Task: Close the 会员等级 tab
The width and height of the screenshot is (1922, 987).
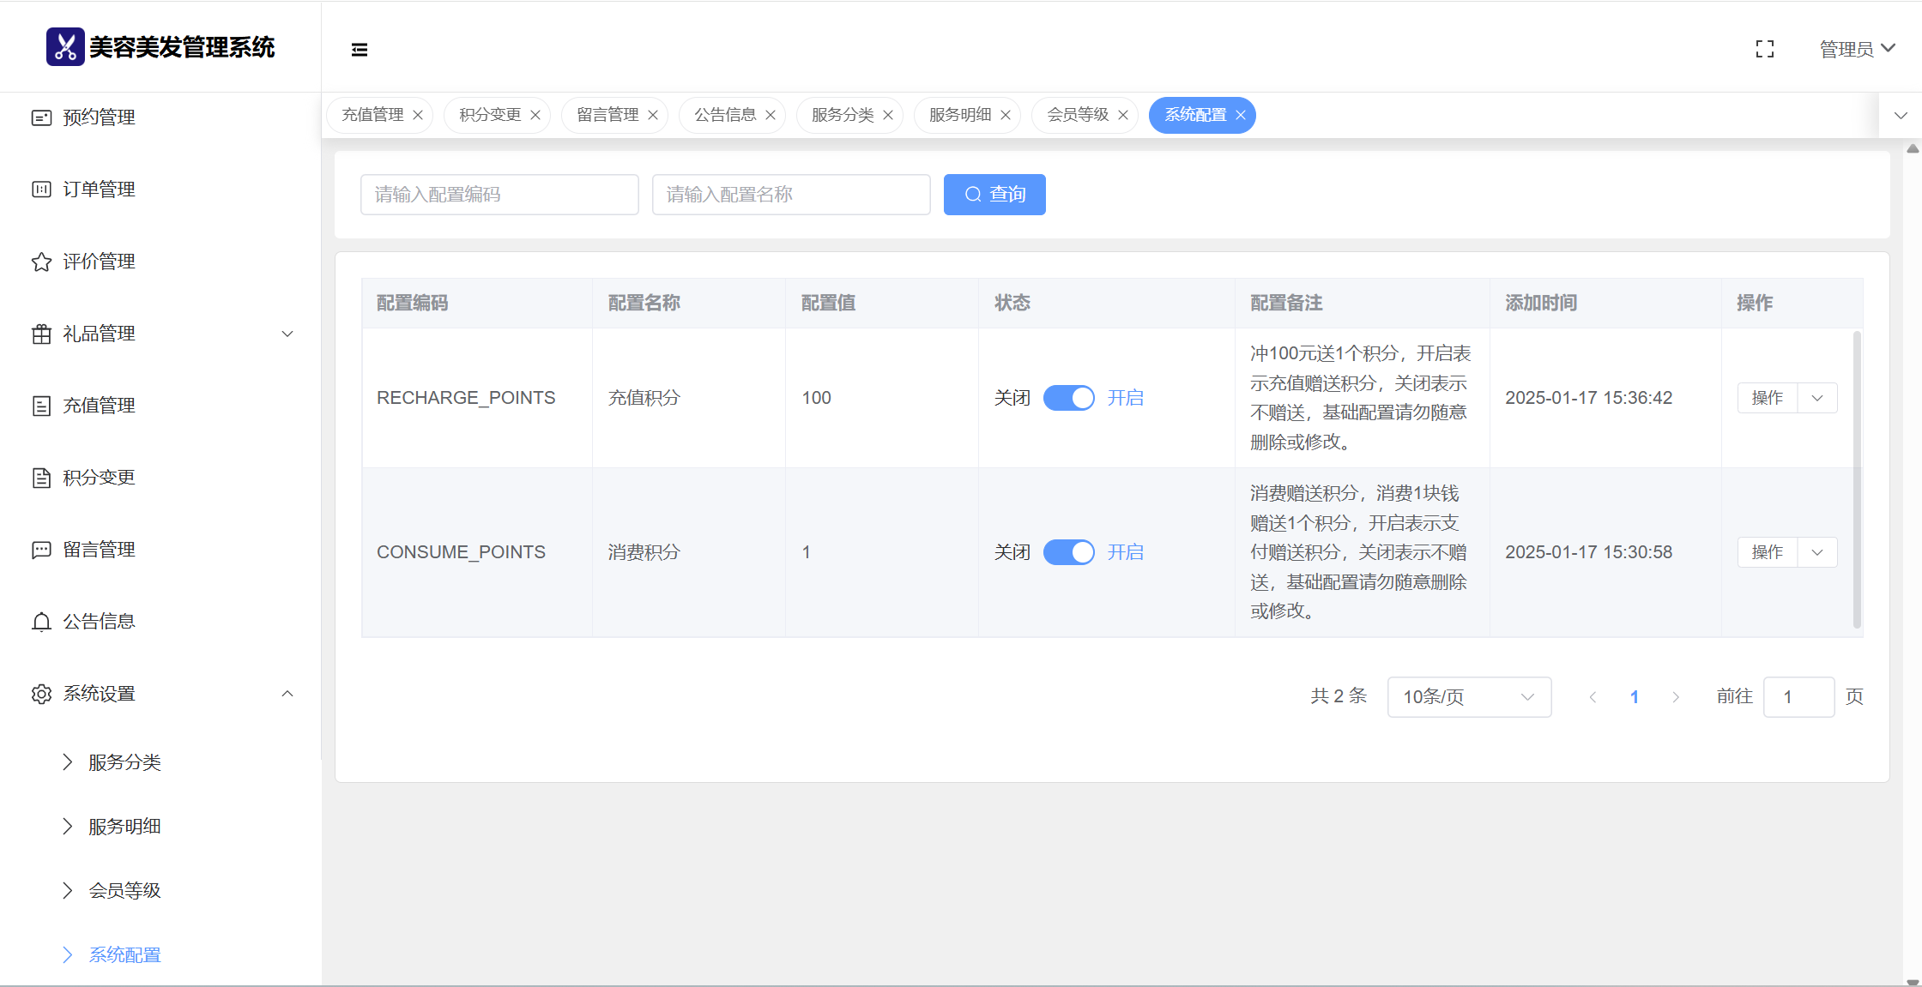Action: [1123, 115]
